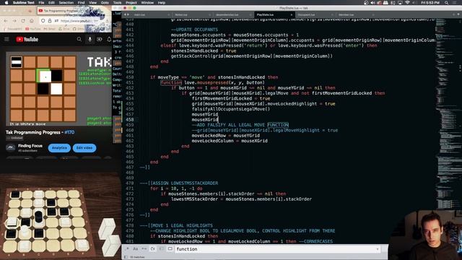Click the Tak video player thumbnail
Screen dimensions: 462x260
59,89
